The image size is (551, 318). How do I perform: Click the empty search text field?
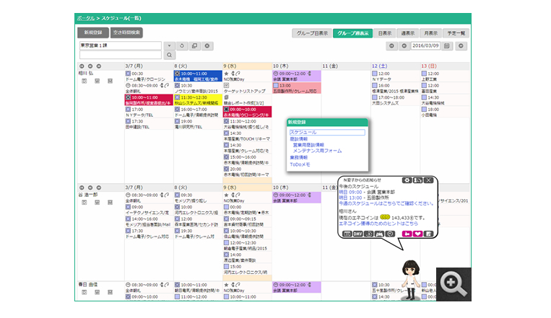click(120, 55)
